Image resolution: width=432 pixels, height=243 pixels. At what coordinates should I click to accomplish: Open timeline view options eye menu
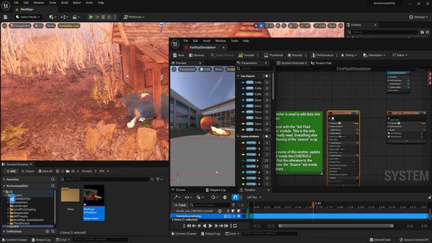[188, 197]
